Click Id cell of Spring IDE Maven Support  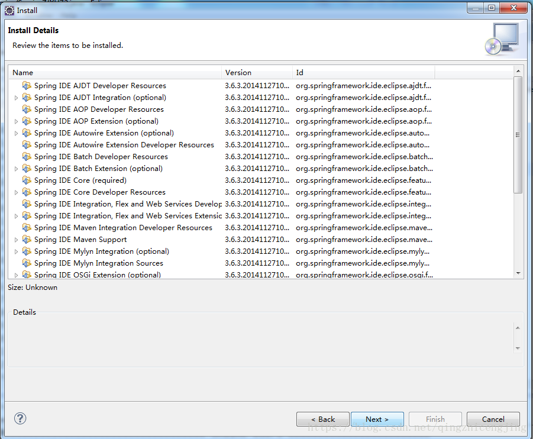[x=364, y=240]
